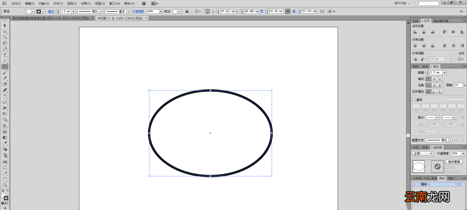Click horizontal align left in Align panel

click(415, 32)
